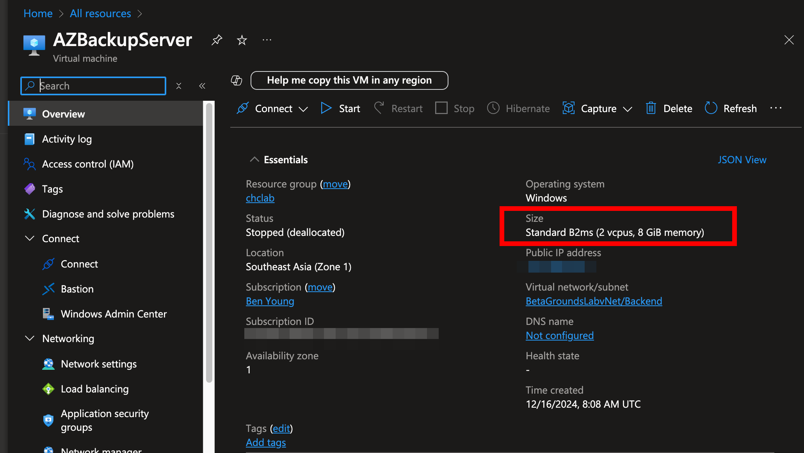Click the sidebar vertical scrollbar
The width and height of the screenshot is (804, 453).
209,242
